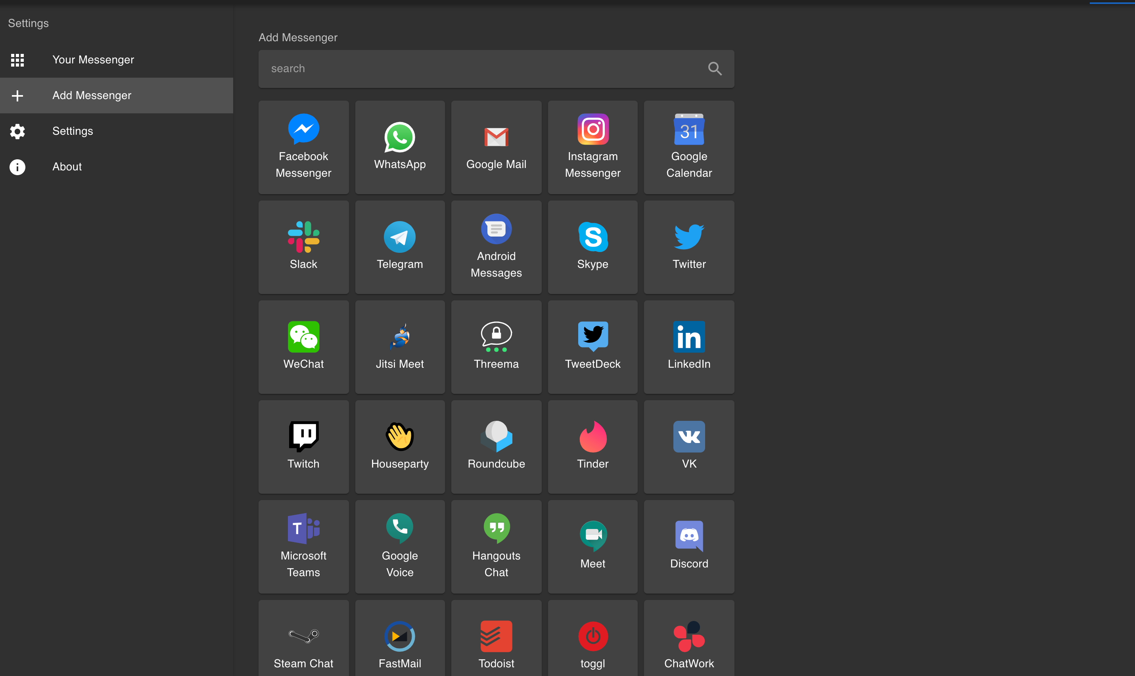Add Tinder service

tap(592, 447)
